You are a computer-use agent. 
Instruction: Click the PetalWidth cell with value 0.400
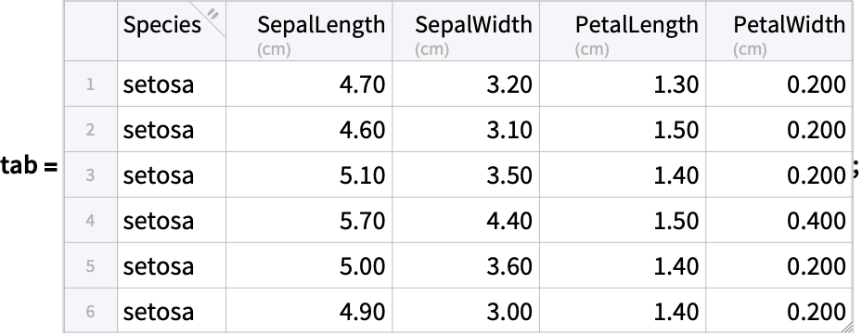pyautogui.click(x=779, y=220)
